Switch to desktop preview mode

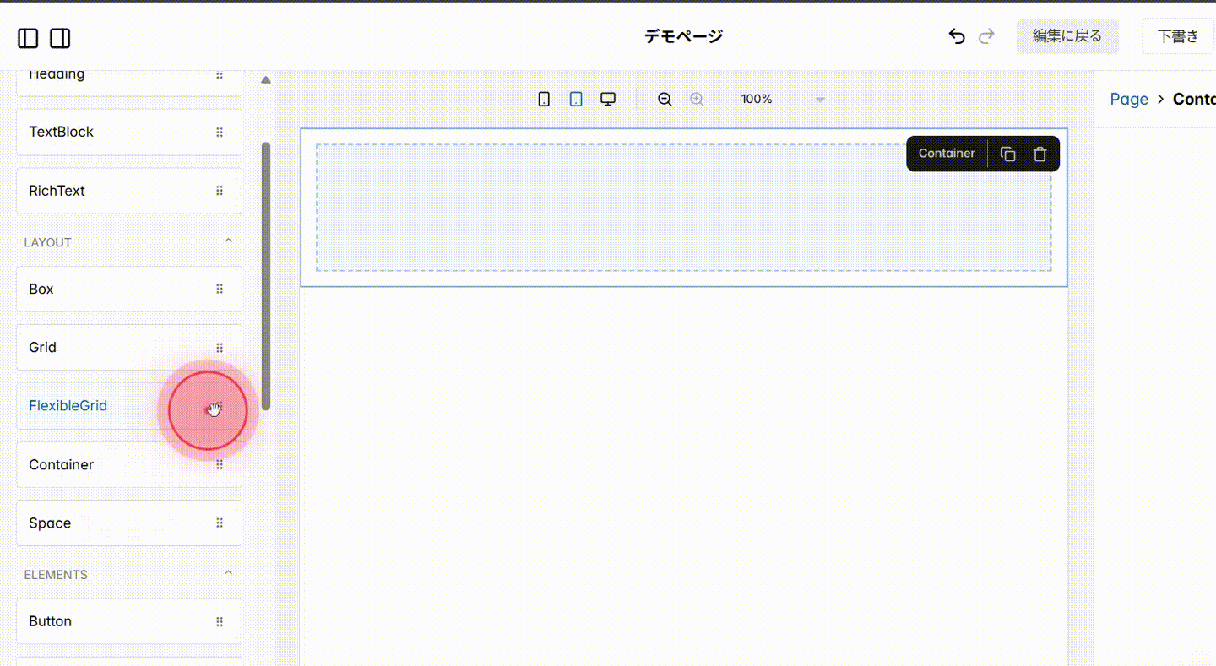coord(608,98)
